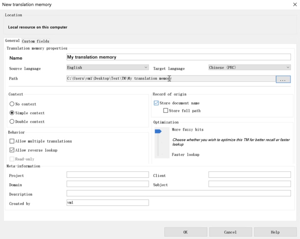This screenshot has height=239, width=300.
Task: Click the Description input field
Action: [x=178, y=193]
